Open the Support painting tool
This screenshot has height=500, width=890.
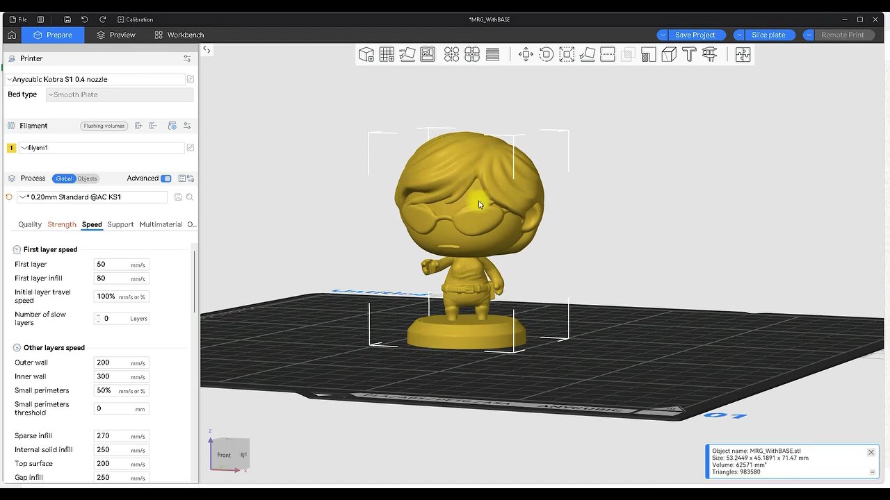[649, 54]
